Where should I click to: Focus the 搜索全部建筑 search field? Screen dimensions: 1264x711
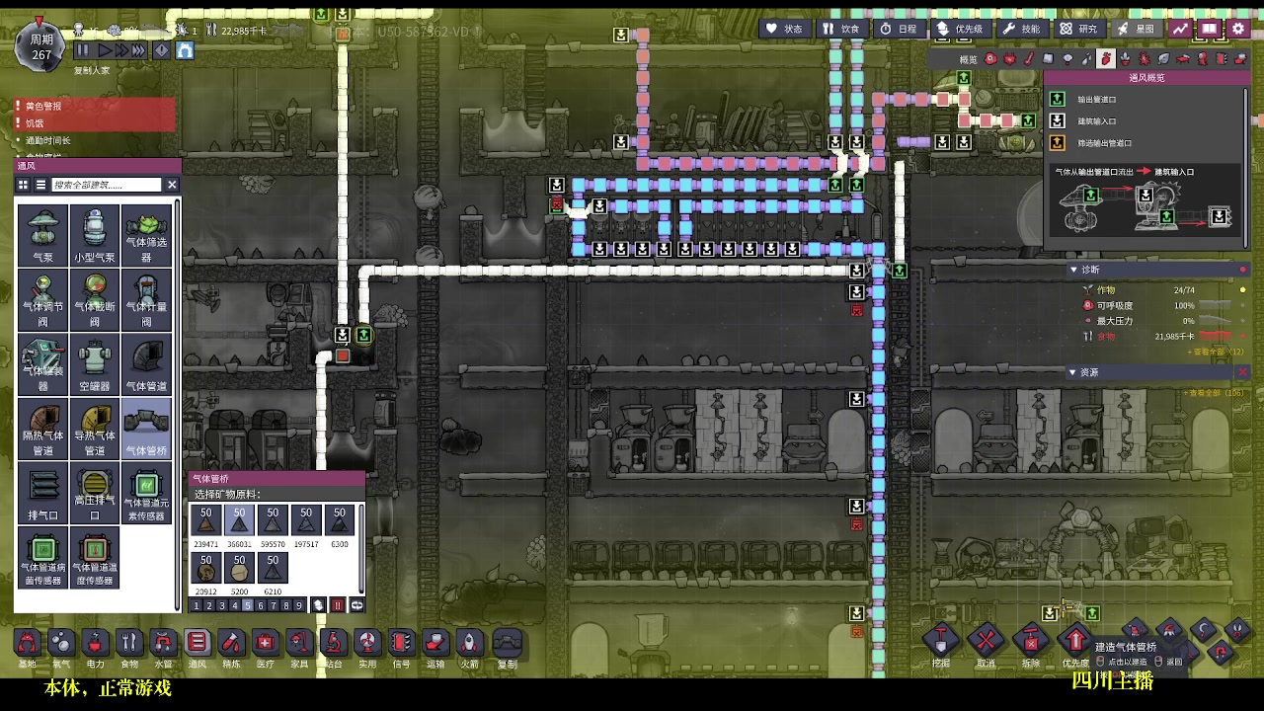coord(107,185)
